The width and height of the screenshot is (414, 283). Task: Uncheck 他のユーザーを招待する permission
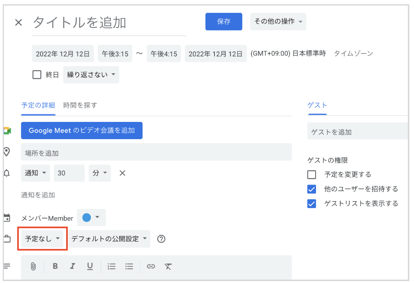(x=312, y=189)
